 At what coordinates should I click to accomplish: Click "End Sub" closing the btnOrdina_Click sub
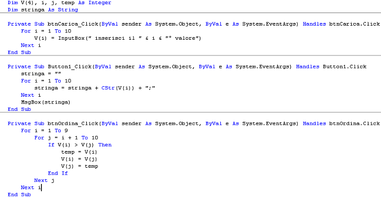(x=19, y=194)
